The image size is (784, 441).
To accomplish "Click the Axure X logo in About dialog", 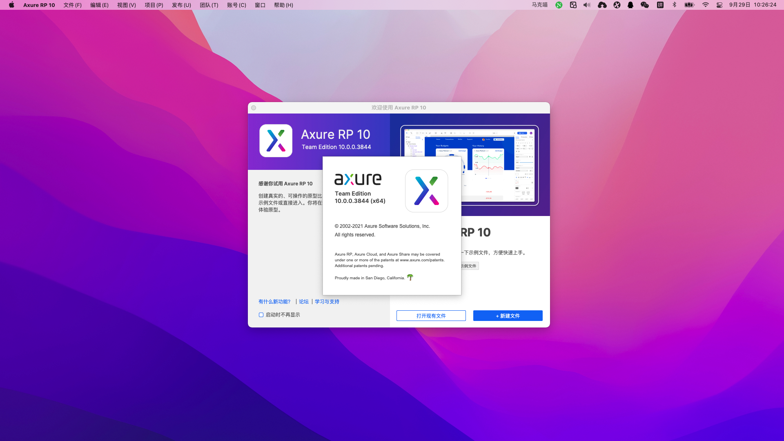I will (x=427, y=191).
